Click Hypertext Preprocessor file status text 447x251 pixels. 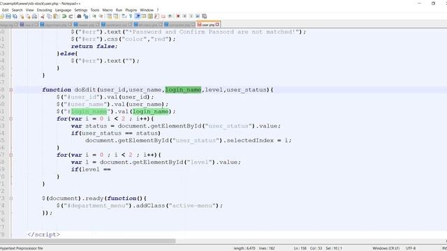[x=22, y=248]
